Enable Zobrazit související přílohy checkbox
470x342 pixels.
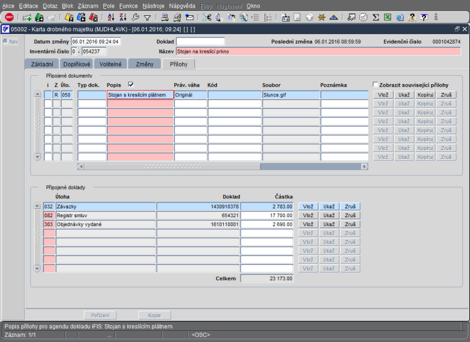coord(375,84)
